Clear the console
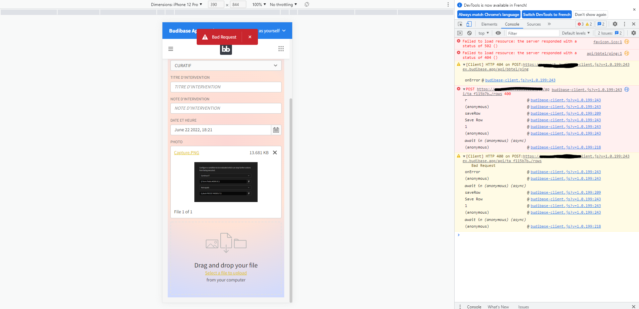This screenshot has height=309, width=639. coord(469,33)
